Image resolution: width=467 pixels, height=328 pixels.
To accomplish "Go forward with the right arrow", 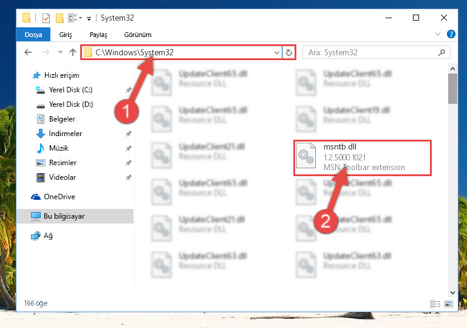I will [x=46, y=52].
